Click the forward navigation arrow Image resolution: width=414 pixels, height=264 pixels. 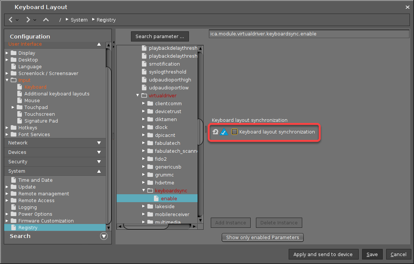click(x=28, y=20)
